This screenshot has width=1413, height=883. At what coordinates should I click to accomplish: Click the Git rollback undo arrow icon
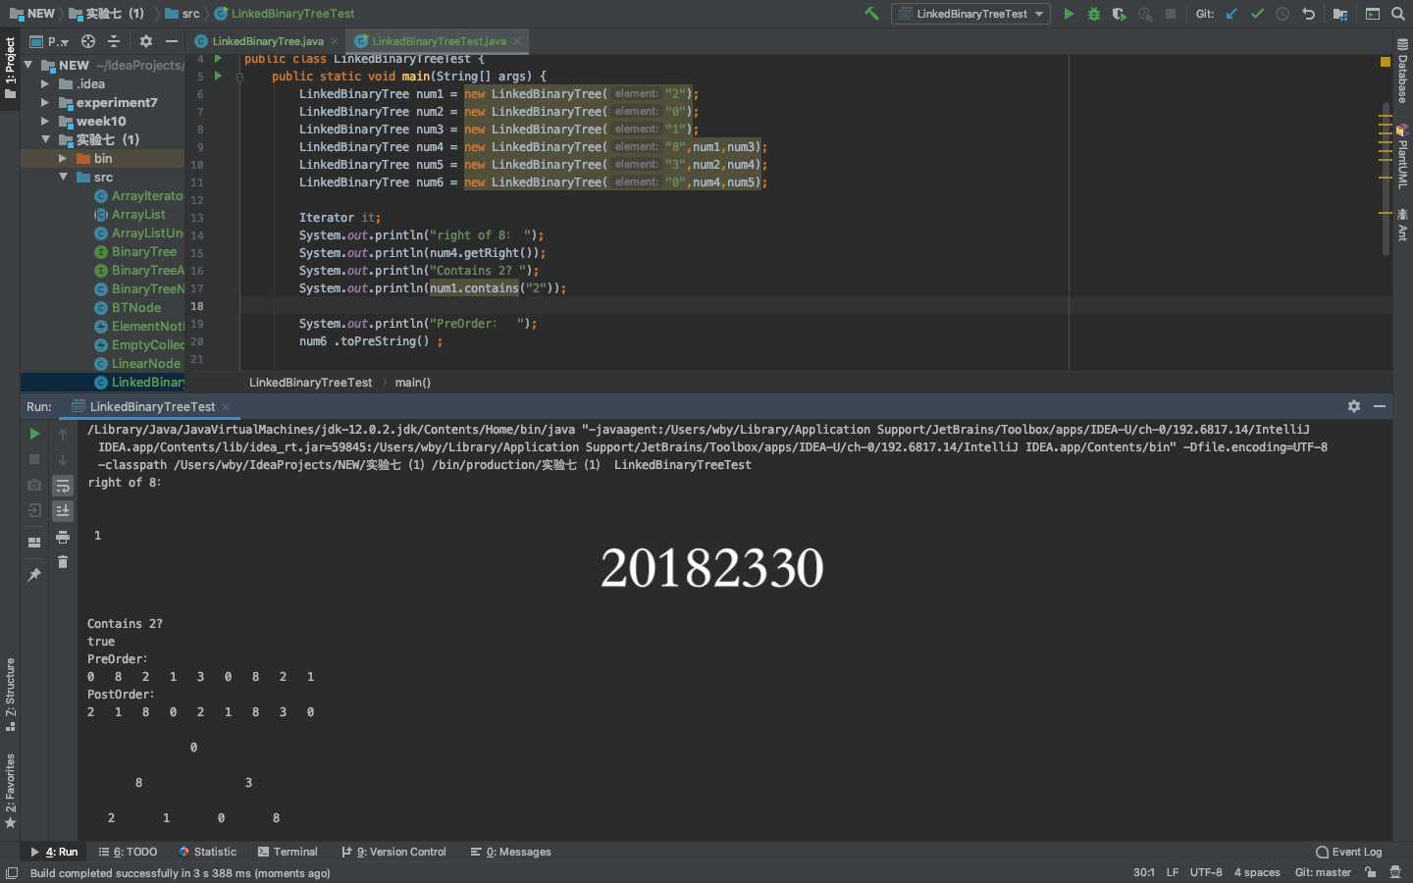pyautogui.click(x=1308, y=14)
